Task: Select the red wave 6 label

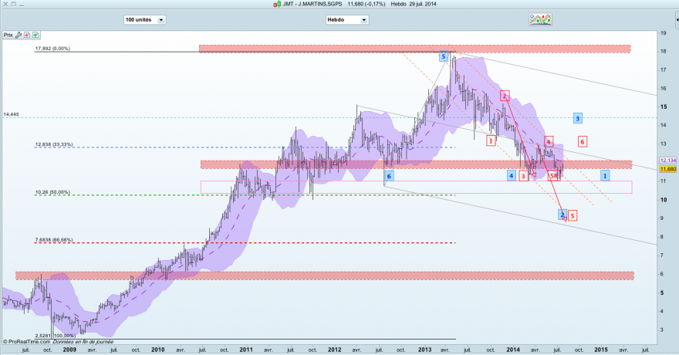Action: [583, 141]
